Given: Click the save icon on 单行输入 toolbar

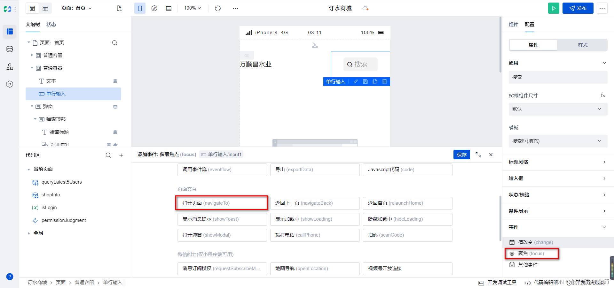Looking at the screenshot, I should (365, 82).
